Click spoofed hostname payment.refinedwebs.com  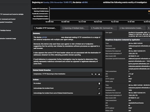(137, 61)
